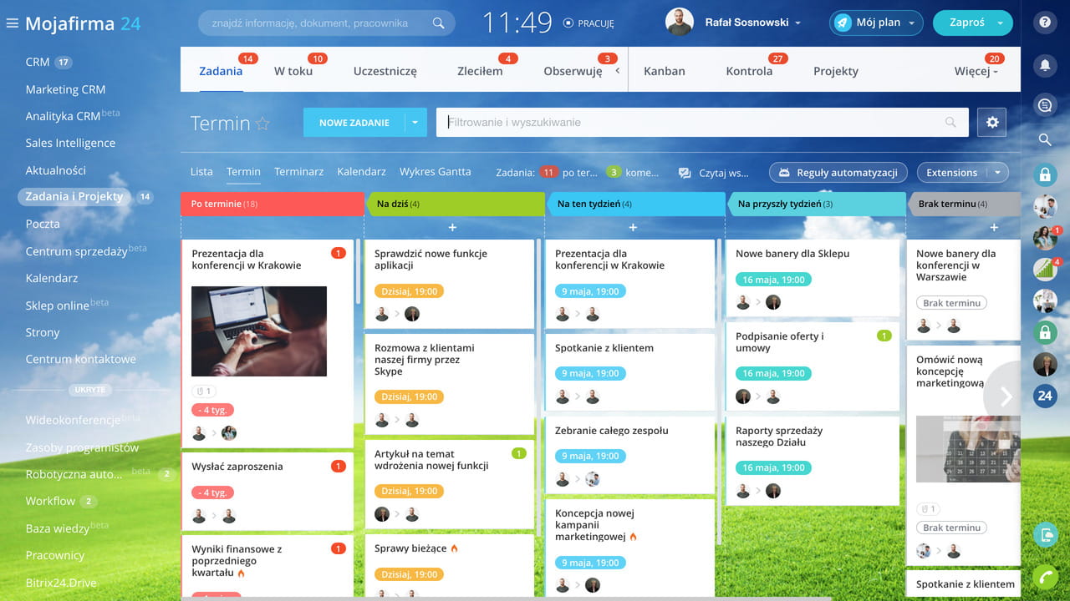
Task: Click the help question mark icon
Action: pyautogui.click(x=1045, y=23)
